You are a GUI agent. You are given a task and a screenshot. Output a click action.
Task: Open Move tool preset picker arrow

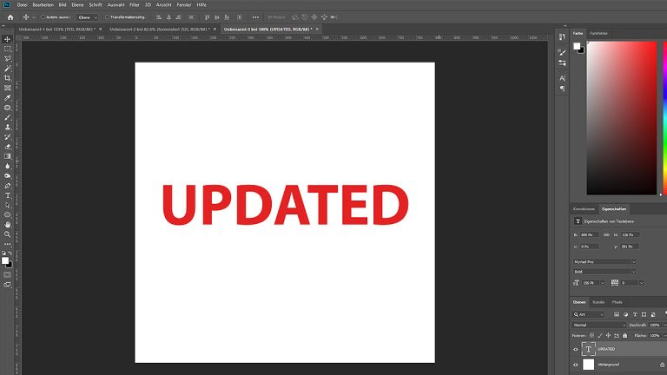pos(34,17)
